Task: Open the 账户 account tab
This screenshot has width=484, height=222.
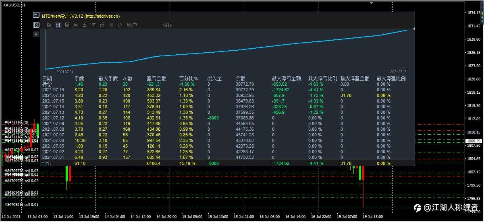Action: (132, 25)
